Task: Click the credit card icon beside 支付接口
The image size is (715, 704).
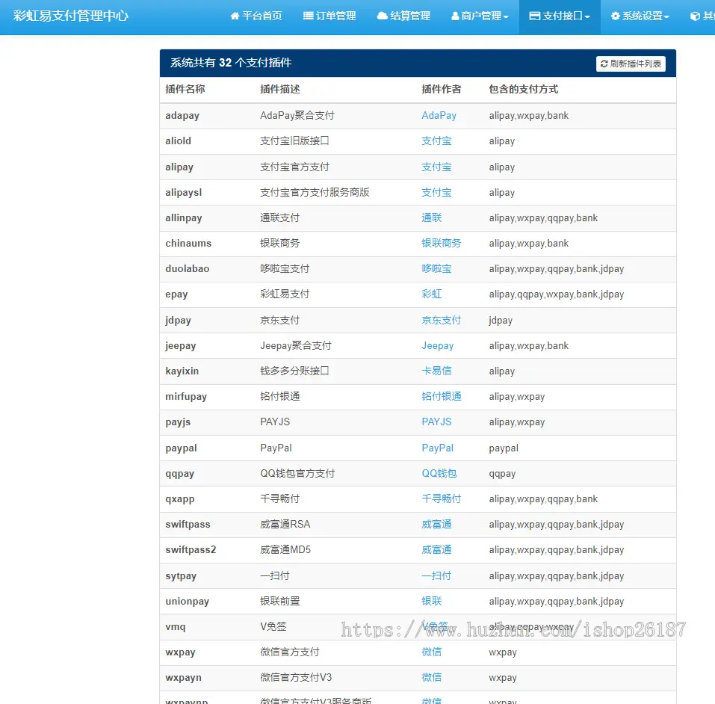Action: (x=534, y=16)
